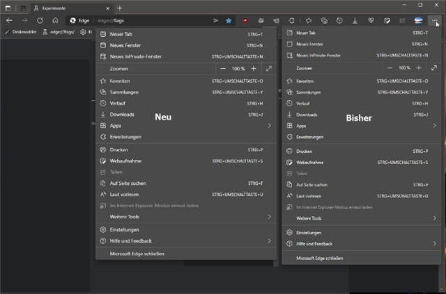The image size is (446, 294).
Task: Click fullscreen icon in the "Bisher" menu
Action: click(435, 68)
